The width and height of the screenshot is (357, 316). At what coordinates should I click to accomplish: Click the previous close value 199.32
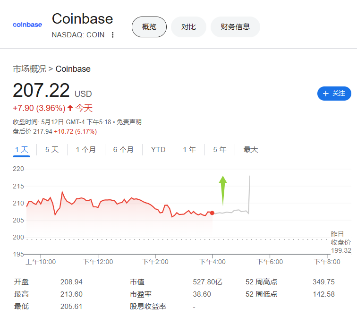[x=341, y=250]
